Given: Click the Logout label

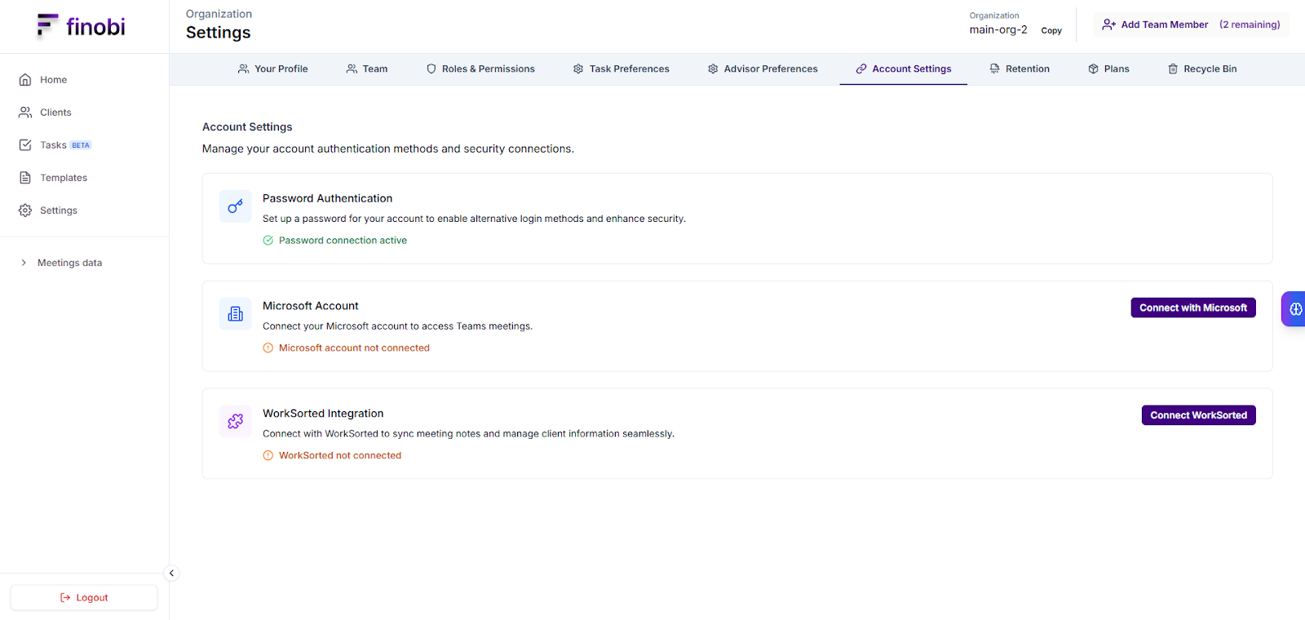Looking at the screenshot, I should click(x=92, y=598).
